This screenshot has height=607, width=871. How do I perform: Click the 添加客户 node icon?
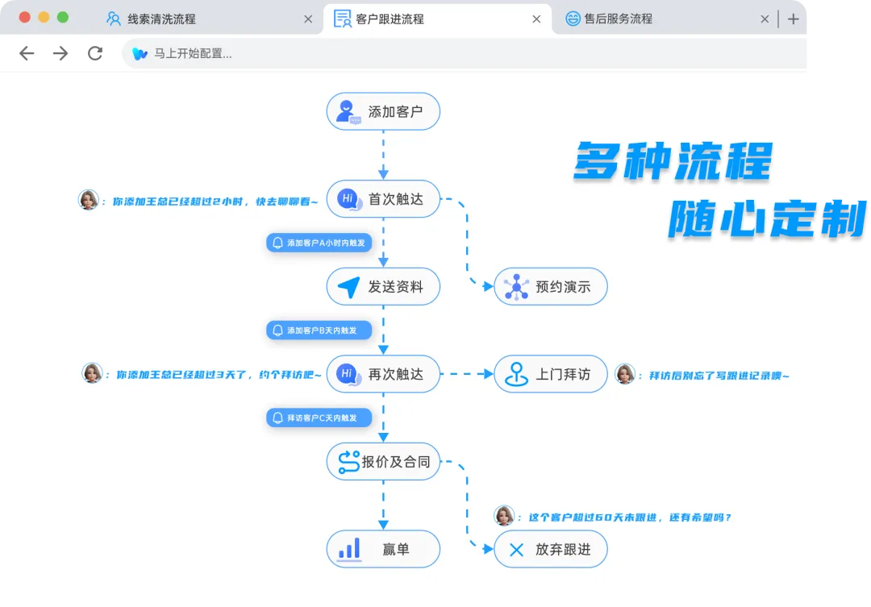(348, 111)
